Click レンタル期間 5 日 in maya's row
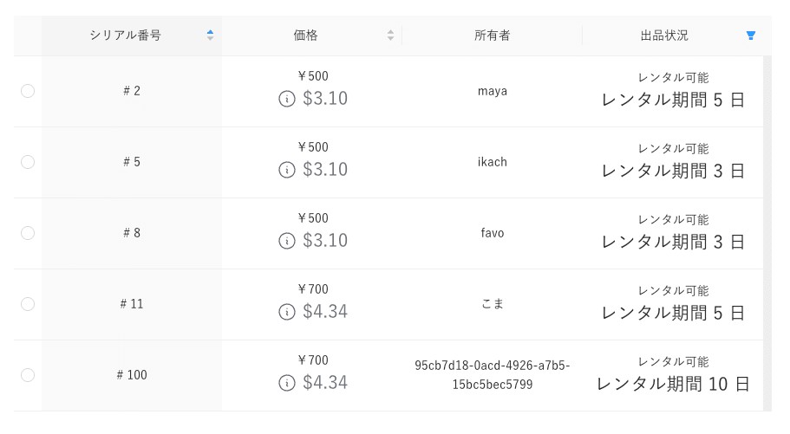The width and height of the screenshot is (790, 434). click(673, 100)
